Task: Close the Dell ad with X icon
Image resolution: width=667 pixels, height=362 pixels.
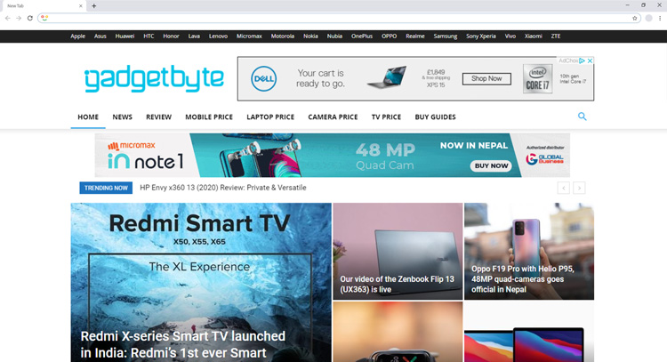Action: (x=590, y=60)
